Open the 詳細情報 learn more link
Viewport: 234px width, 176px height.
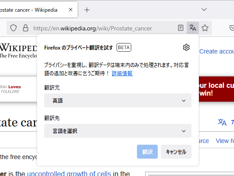coord(122,73)
